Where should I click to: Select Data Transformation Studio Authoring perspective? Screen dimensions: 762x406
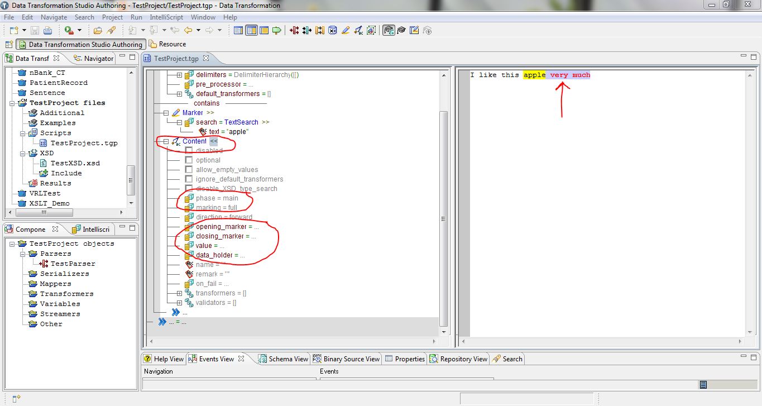(x=80, y=45)
